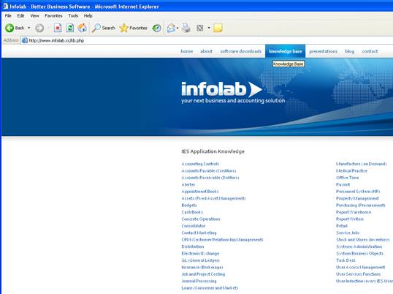Viewport: 393px width, 294px height.
Task: Open Medical Practice link
Action: 351,171
